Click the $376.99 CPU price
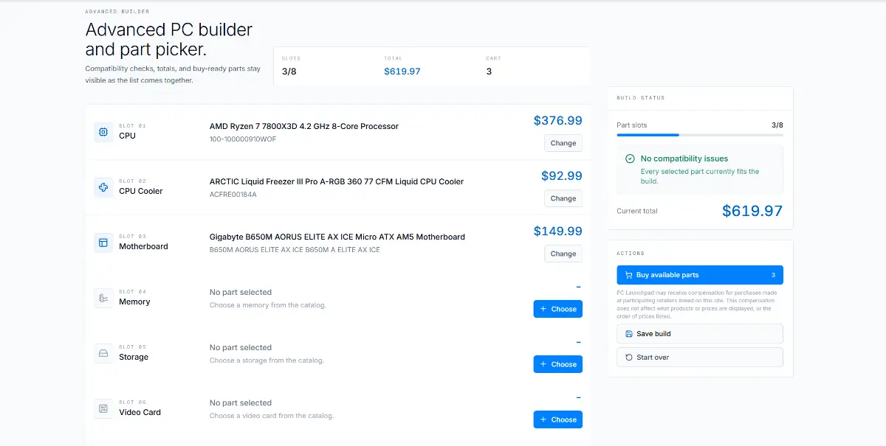 pos(558,121)
